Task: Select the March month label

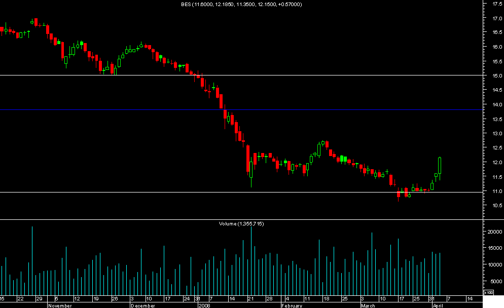Action: [x=368, y=305]
